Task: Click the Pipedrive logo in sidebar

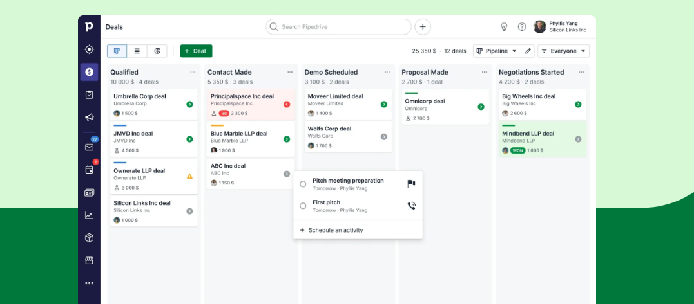Action: pos(89,27)
